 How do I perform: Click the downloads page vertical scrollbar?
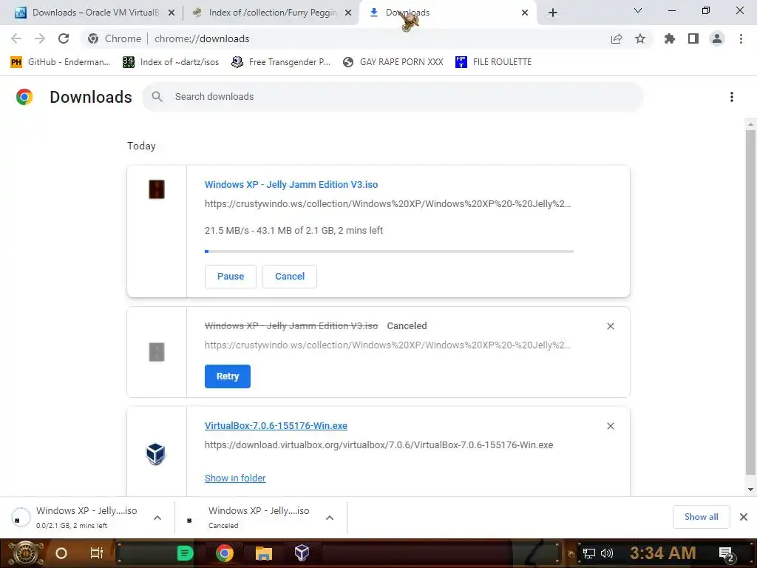point(750,302)
